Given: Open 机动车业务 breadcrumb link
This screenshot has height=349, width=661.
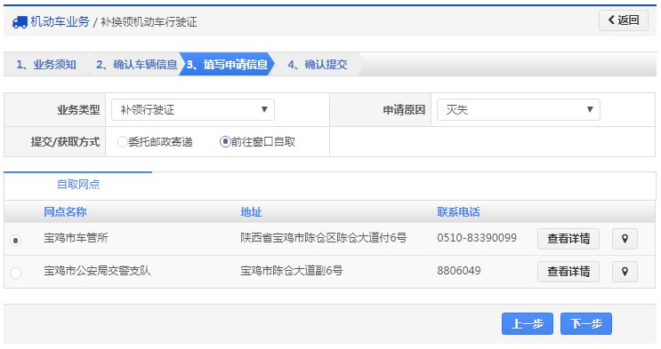Looking at the screenshot, I should coord(60,22).
